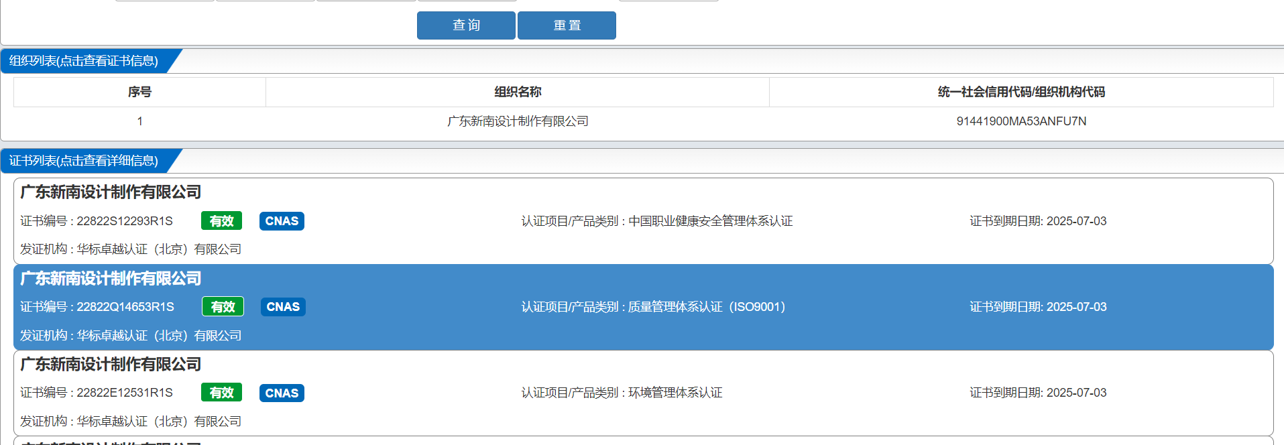Click issuing body line under certificate 22822E12531R1S
Image resolution: width=1284 pixels, height=445 pixels.
click(131, 422)
